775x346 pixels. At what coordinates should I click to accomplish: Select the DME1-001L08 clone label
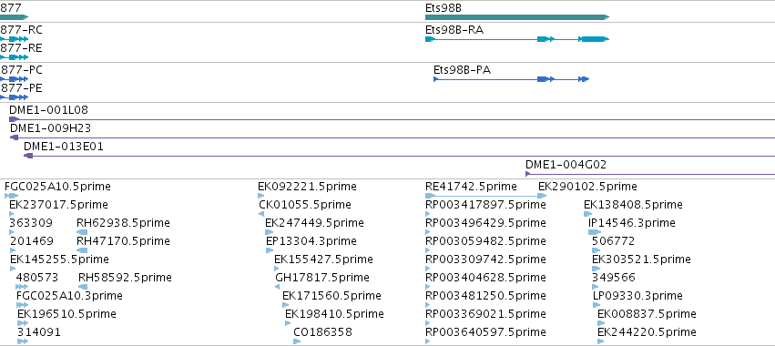[x=48, y=110]
